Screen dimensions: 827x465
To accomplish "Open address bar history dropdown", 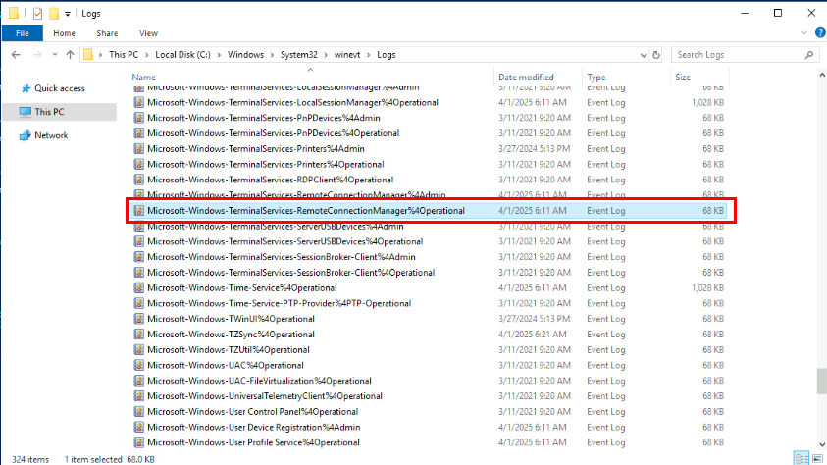I will [x=644, y=55].
